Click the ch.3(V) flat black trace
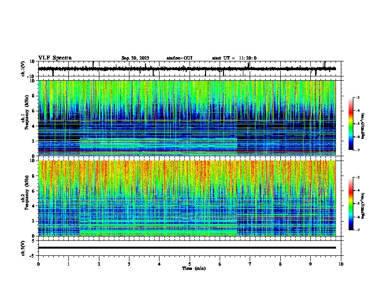 click(187, 248)
